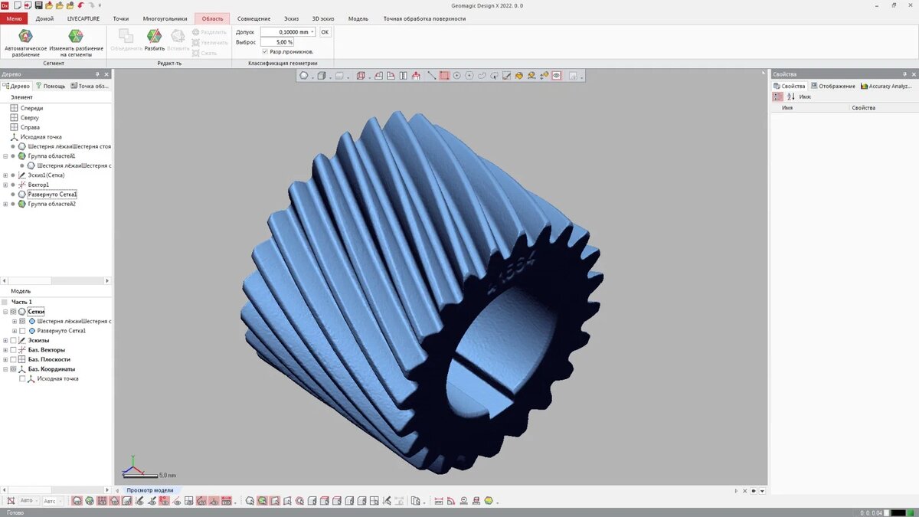The width and height of the screenshot is (919, 517).
Task: Click the red undo arrow icon
Action: [x=80, y=5]
